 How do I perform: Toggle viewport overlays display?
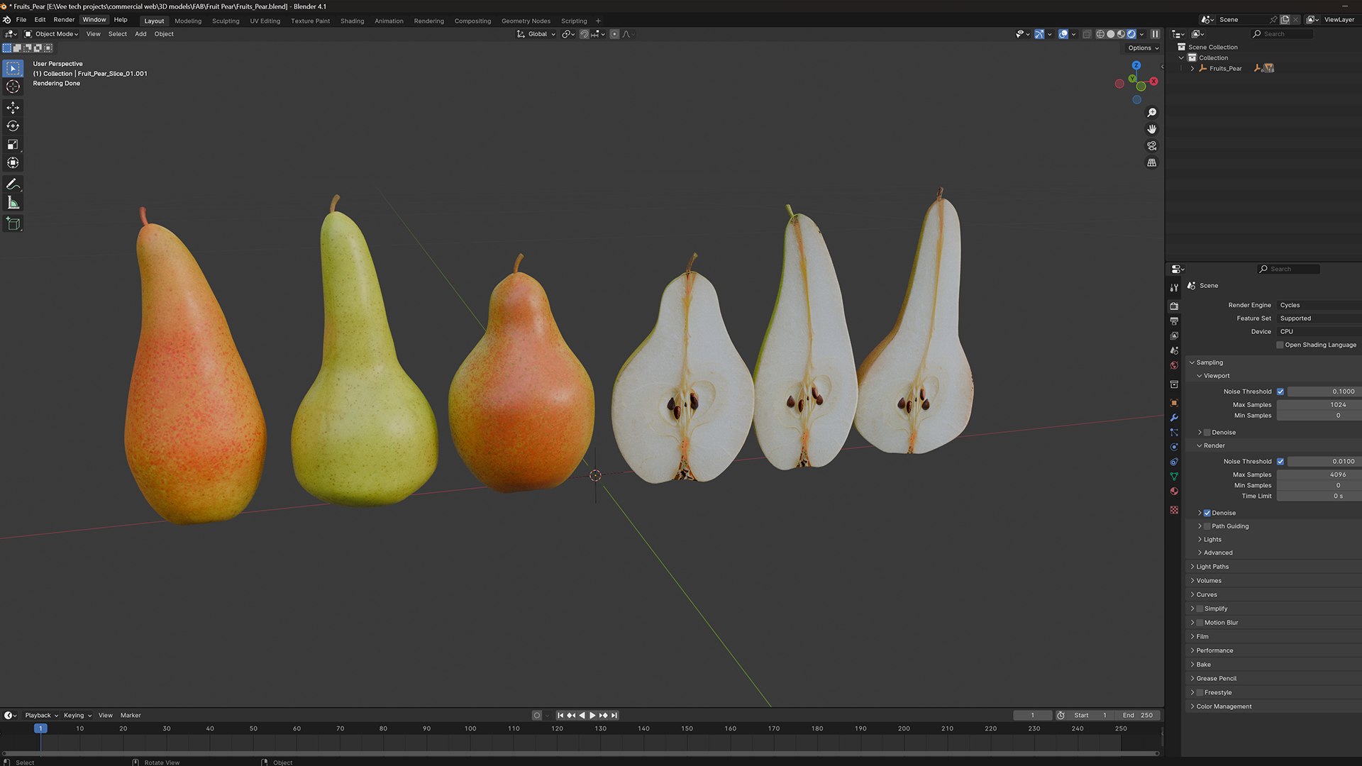click(1063, 34)
